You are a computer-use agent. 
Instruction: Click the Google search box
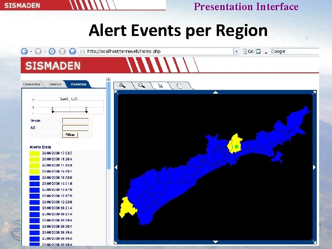click(x=294, y=52)
